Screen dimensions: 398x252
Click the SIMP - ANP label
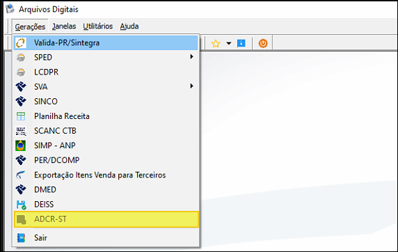coord(55,145)
